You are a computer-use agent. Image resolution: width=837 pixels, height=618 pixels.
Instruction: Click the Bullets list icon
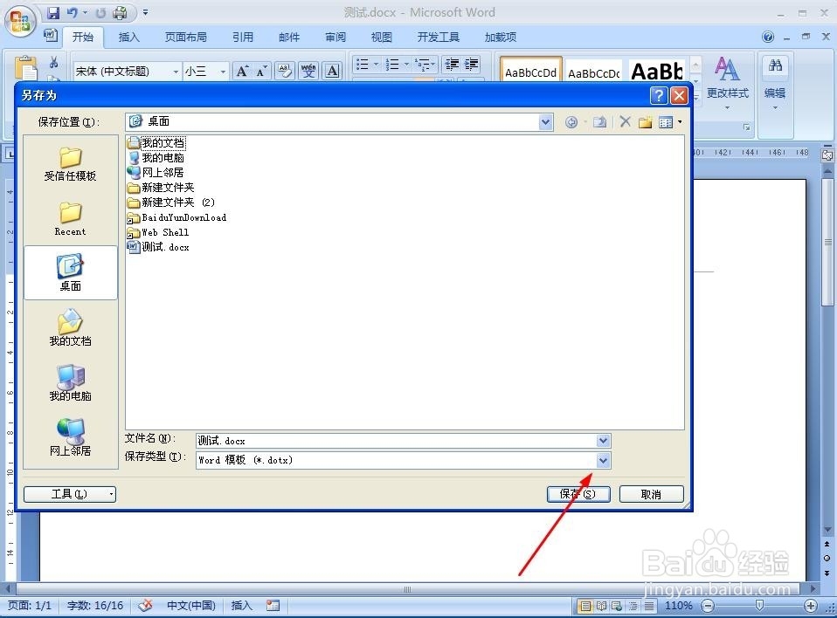(363, 65)
